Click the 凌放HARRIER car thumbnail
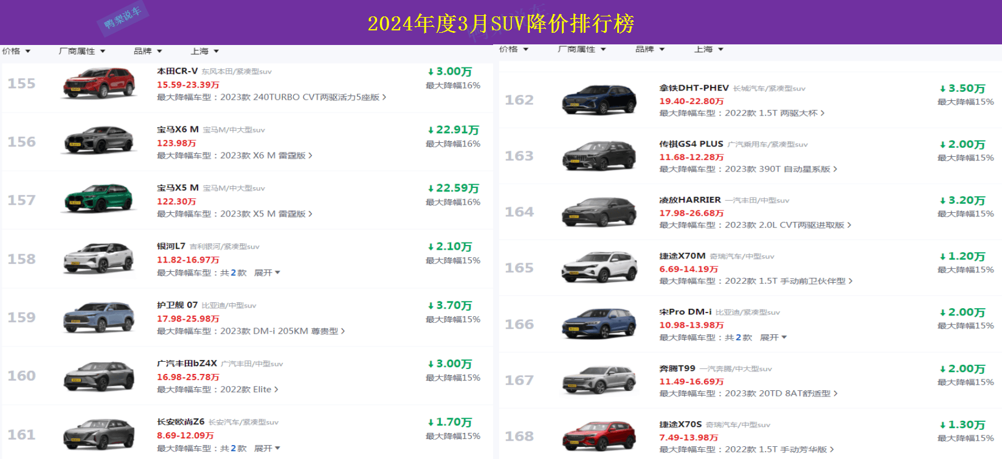This screenshot has width=1002, height=459. click(x=599, y=212)
